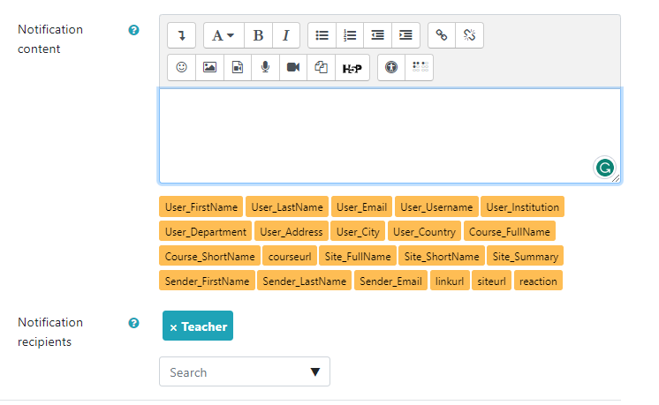Click the insert link icon
The width and height of the screenshot is (659, 405).
(x=442, y=35)
